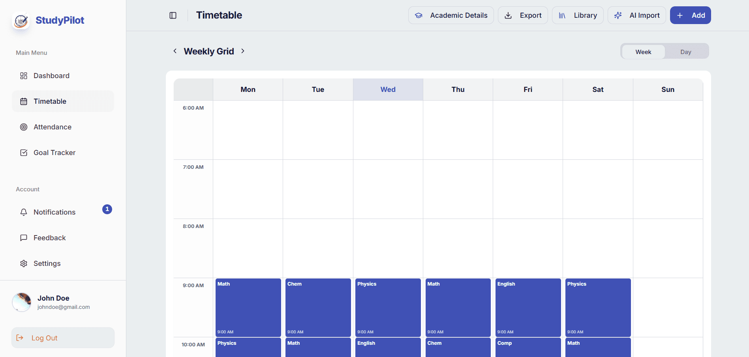
Task: Log Out of StudyPilot
Action: coord(62,338)
